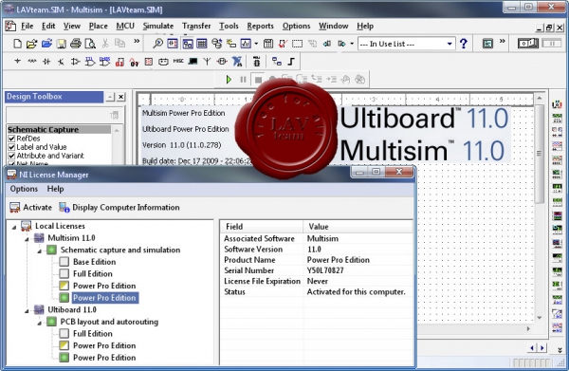This screenshot has width=569, height=371.
Task: Toggle the Attribute and Variant checkbox
Action: pyautogui.click(x=11, y=156)
